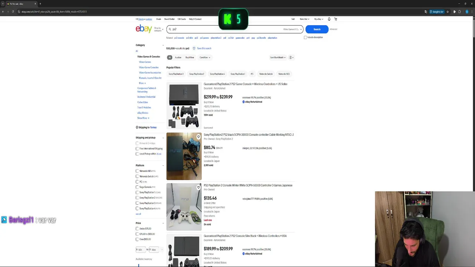Open Help & Contact menu link
This screenshot has height=267, width=475.
(195, 19)
